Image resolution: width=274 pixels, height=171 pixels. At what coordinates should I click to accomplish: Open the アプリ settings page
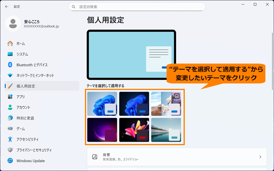tap(42, 97)
